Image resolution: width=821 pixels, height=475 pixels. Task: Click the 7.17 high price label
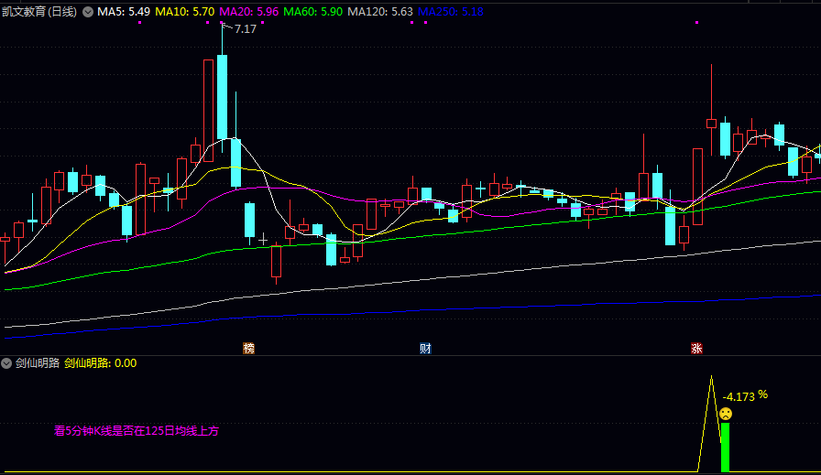point(246,29)
